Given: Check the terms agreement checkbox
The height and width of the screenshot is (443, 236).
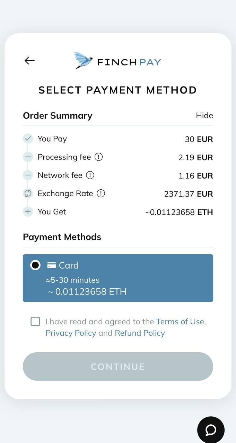Looking at the screenshot, I should (35, 322).
